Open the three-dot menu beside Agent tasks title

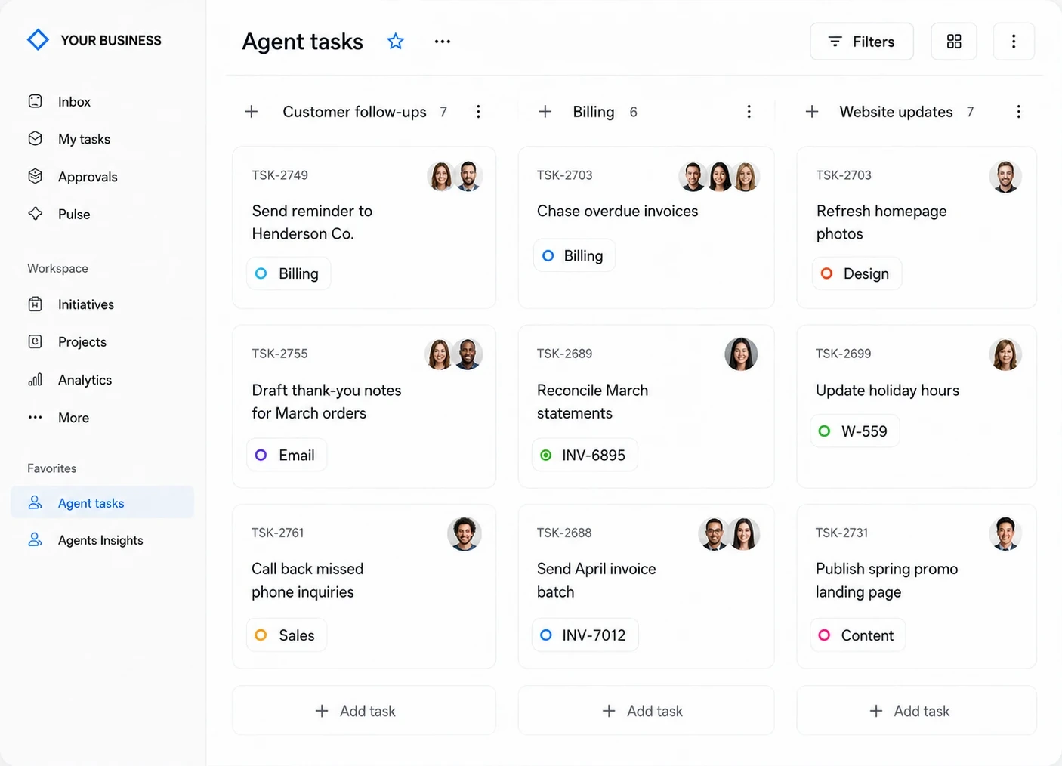(443, 42)
